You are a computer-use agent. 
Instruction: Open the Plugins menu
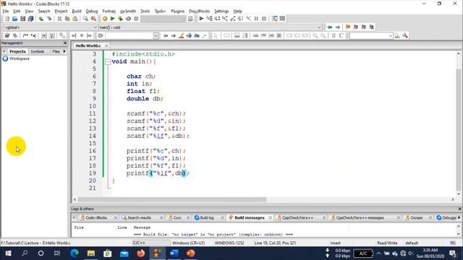click(177, 12)
